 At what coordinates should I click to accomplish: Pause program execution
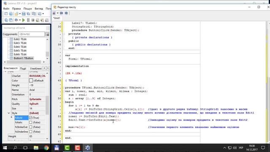28,20
